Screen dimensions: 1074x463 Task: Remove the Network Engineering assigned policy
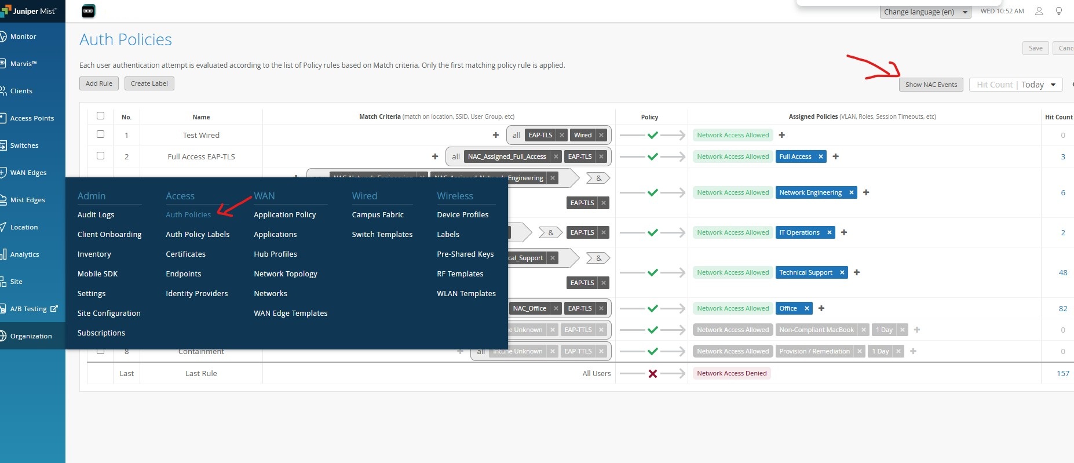pyautogui.click(x=852, y=192)
